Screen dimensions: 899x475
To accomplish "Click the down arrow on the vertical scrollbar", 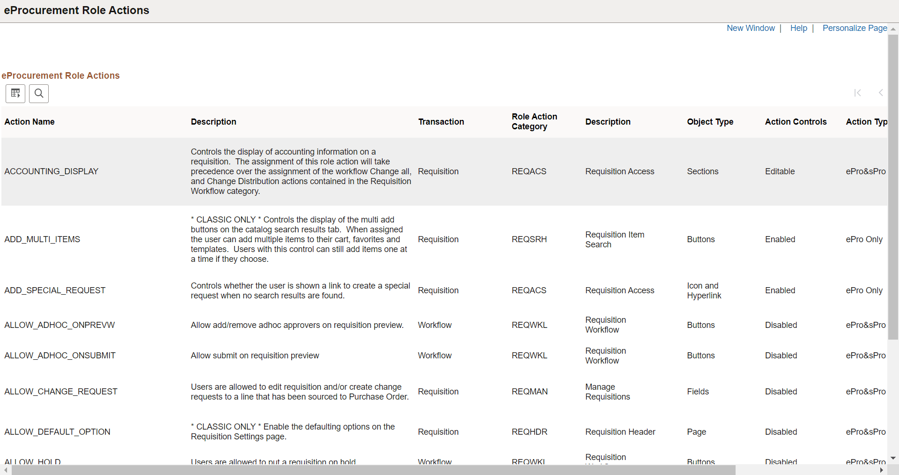I will click(x=894, y=459).
